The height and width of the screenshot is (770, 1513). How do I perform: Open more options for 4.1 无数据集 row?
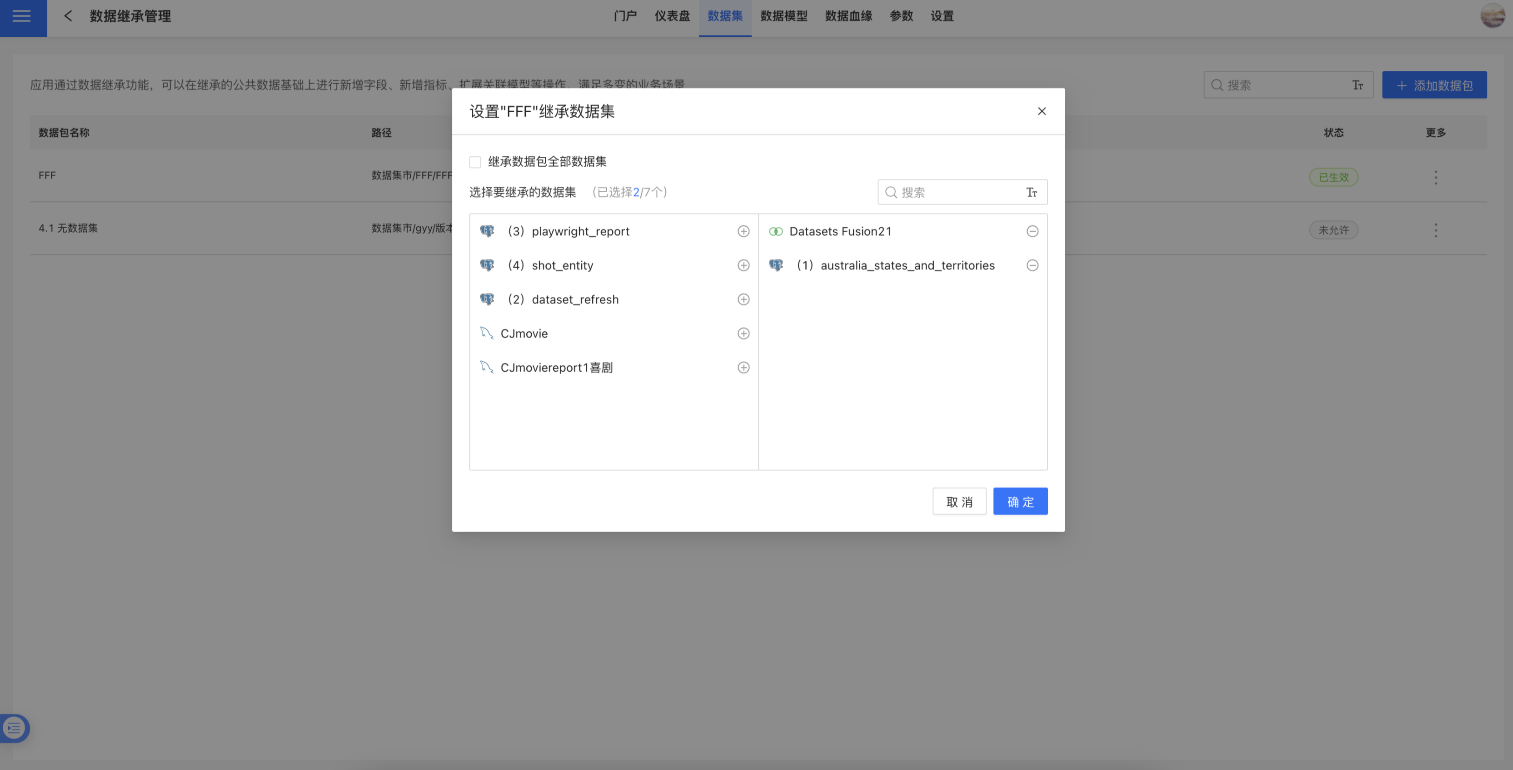pyautogui.click(x=1435, y=230)
